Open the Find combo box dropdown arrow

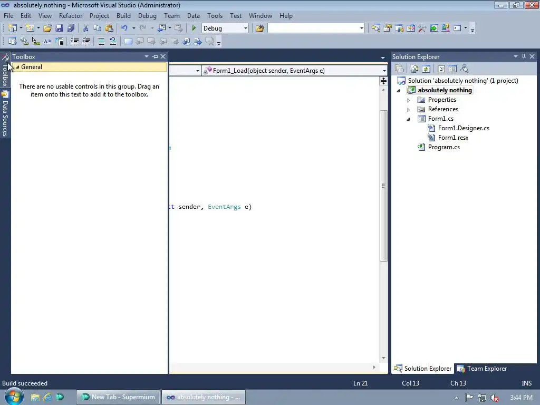tap(362, 28)
